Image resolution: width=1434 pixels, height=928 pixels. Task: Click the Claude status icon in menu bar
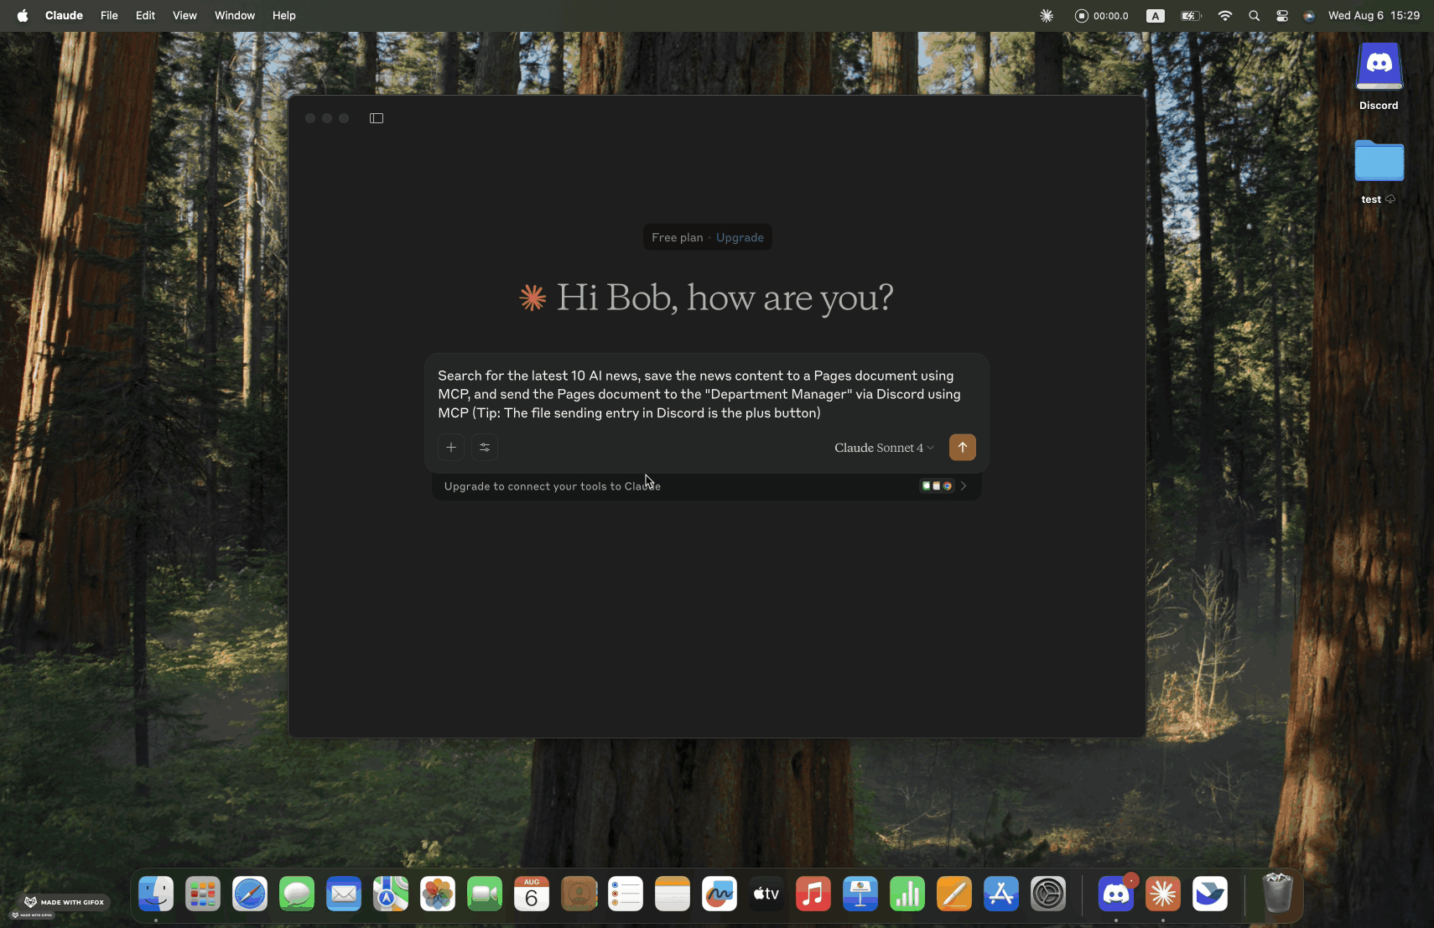tap(1047, 15)
